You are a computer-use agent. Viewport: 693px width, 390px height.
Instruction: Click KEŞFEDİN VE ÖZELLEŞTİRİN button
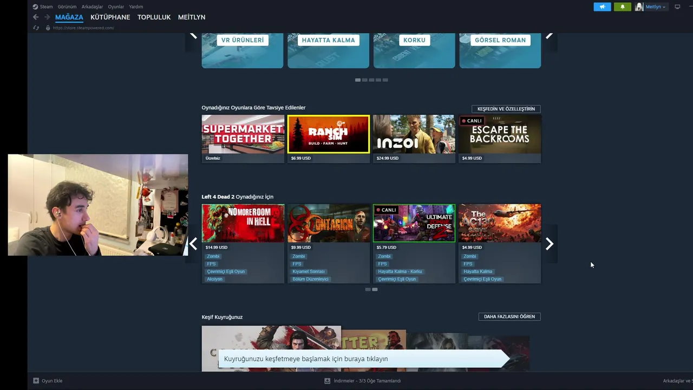pyautogui.click(x=506, y=109)
